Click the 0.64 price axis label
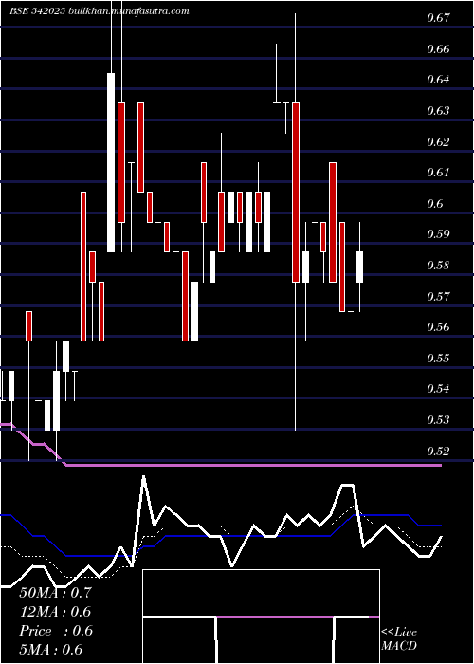The width and height of the screenshot is (474, 664). pos(438,80)
